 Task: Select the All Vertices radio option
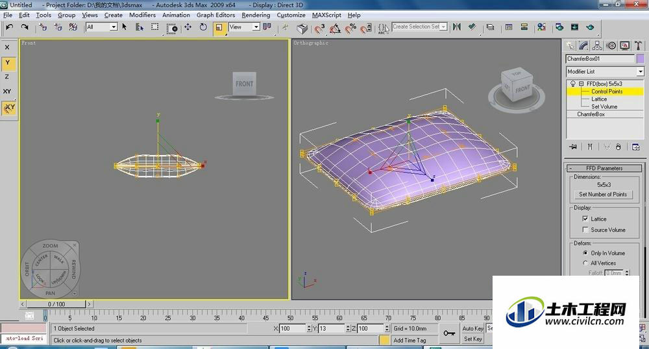[x=585, y=263]
